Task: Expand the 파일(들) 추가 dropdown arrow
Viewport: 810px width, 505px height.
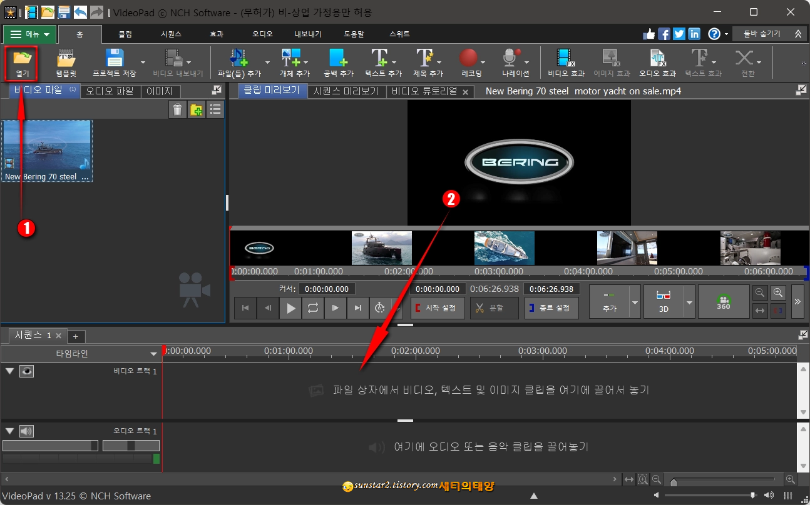Action: point(267,62)
